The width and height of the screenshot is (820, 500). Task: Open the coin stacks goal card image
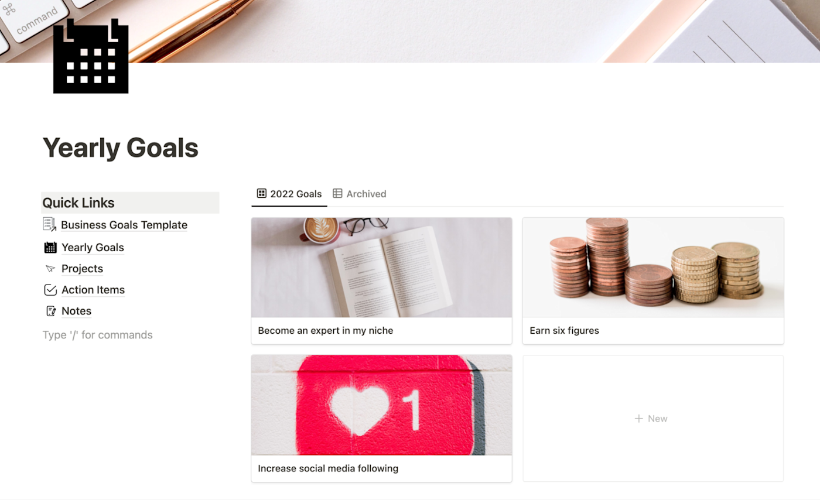point(653,268)
